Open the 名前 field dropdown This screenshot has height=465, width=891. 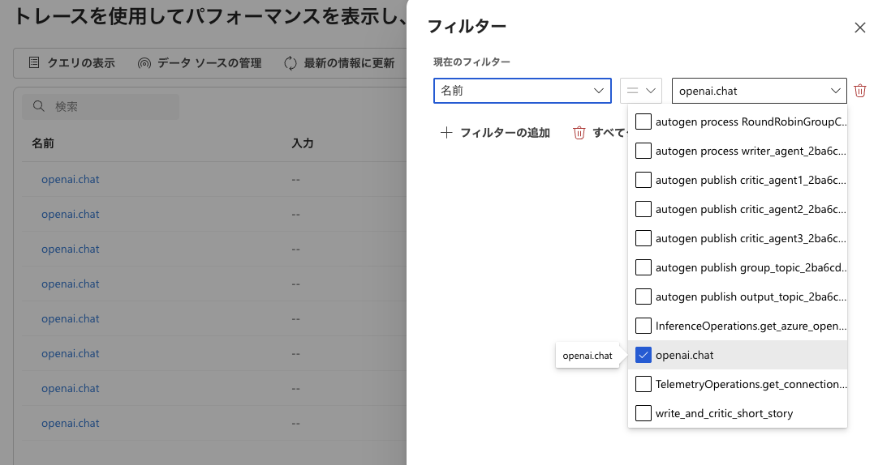click(522, 91)
